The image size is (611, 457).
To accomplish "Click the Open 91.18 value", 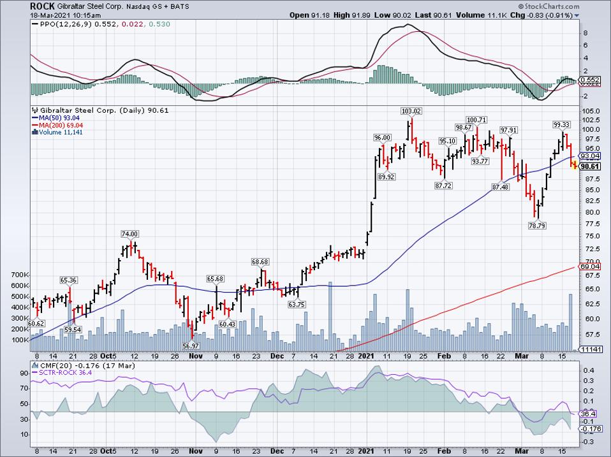I will pos(310,15).
